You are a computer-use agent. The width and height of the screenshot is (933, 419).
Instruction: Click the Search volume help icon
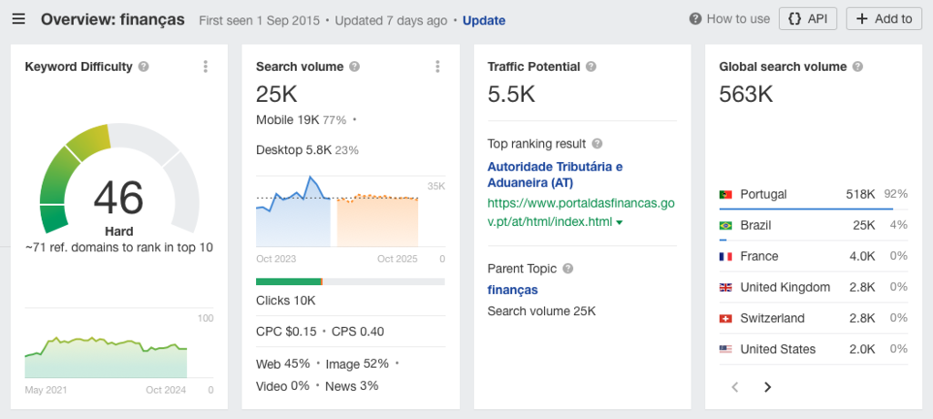(354, 66)
